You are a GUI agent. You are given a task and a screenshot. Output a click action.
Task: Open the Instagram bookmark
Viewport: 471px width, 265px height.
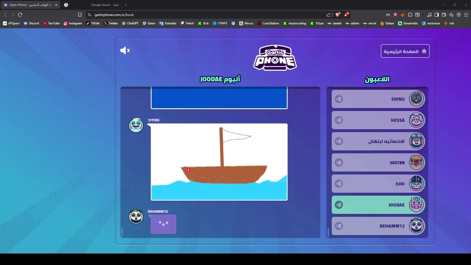click(73, 23)
